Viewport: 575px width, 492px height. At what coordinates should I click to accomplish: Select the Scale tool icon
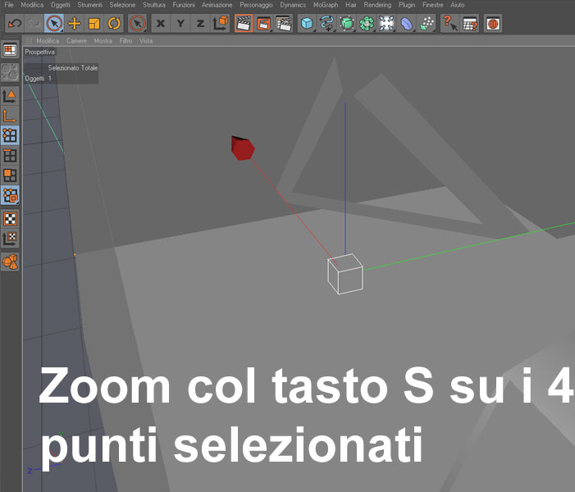[x=94, y=24]
